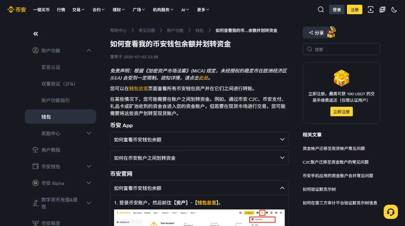Open the search magnifier in top bar
Viewport: 405px width, 226px height.
click(321, 9)
